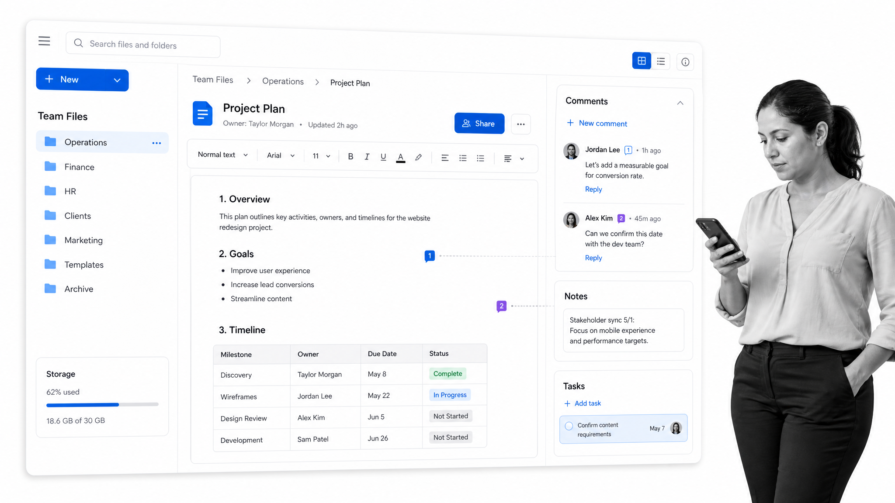
Task: Click the 3. Timeline heading
Action: point(242,330)
